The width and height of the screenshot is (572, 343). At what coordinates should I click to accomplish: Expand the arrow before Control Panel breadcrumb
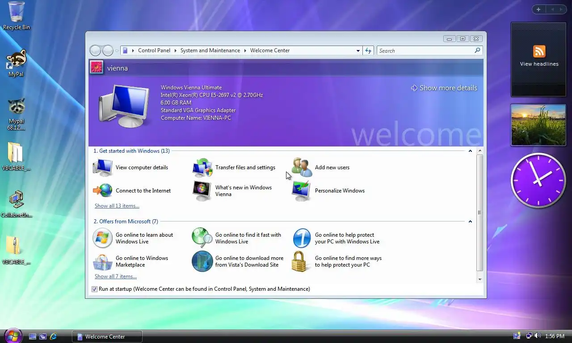pyautogui.click(x=133, y=50)
